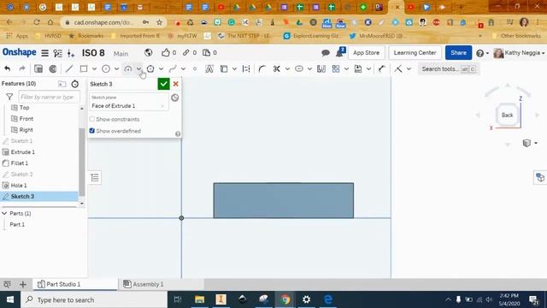Open Chrome from the taskbar
Viewport: 547px width, 308px height.
[285, 299]
